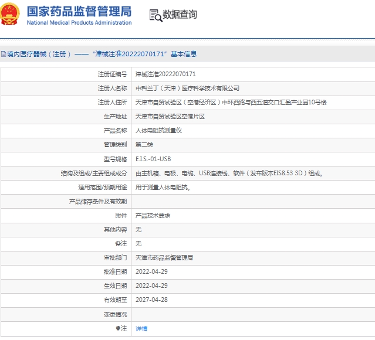Select approval date 2022-04-29 in 批准日期 row
375x340 pixels.
pos(151,271)
